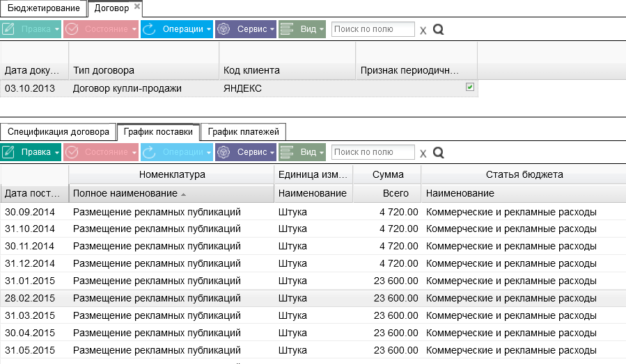Image resolution: width=626 pixels, height=364 pixels.
Task: Toggle the Признак периодичности checkbox
Action: 470,87
